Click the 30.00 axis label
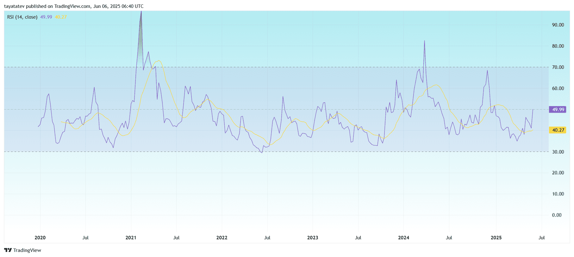574x257 pixels. click(558, 152)
